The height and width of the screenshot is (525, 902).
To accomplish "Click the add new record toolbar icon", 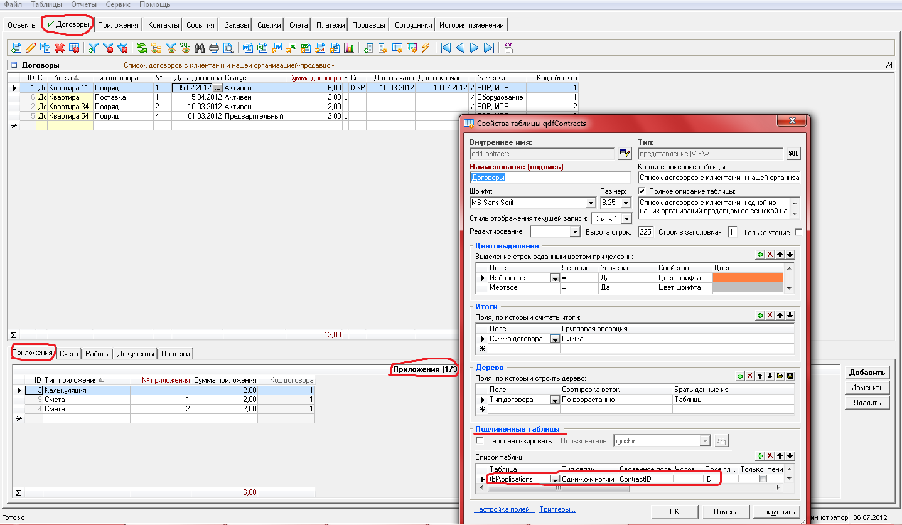I will pyautogui.click(x=16, y=48).
